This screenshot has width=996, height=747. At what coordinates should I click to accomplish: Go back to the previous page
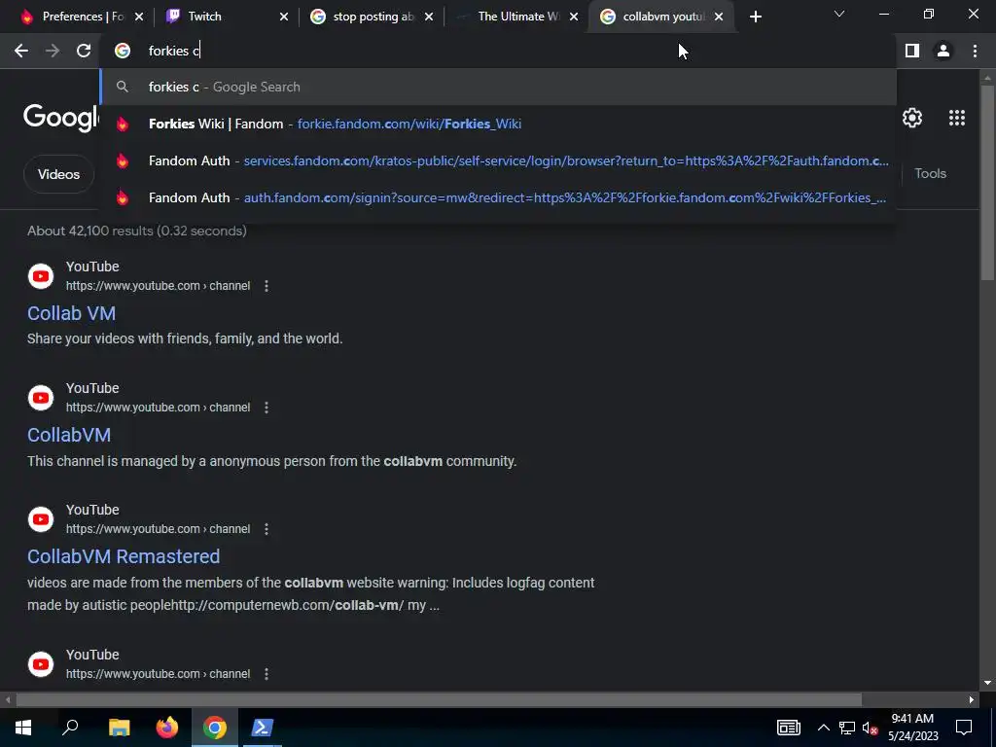coord(21,51)
